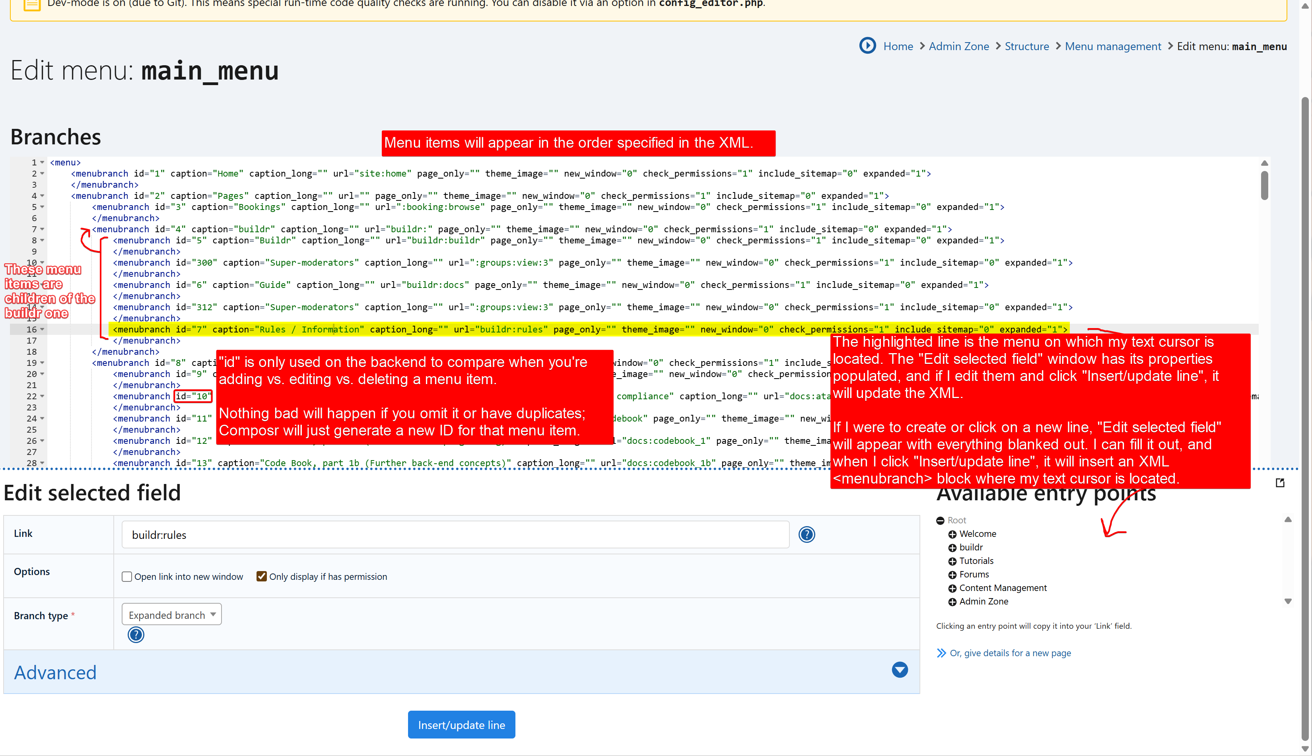Open the Branch type dropdown
This screenshot has height=756, width=1312.
(x=171, y=614)
